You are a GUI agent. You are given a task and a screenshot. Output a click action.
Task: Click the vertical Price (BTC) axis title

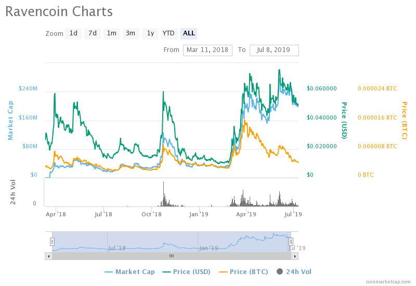[405, 121]
